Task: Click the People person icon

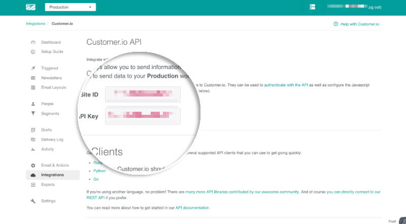Action: click(33, 104)
